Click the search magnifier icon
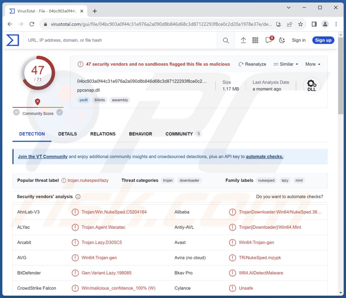Viewport: 346px width, 298px height. (x=226, y=40)
